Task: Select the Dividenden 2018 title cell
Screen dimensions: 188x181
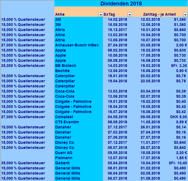Action: tap(121, 4)
